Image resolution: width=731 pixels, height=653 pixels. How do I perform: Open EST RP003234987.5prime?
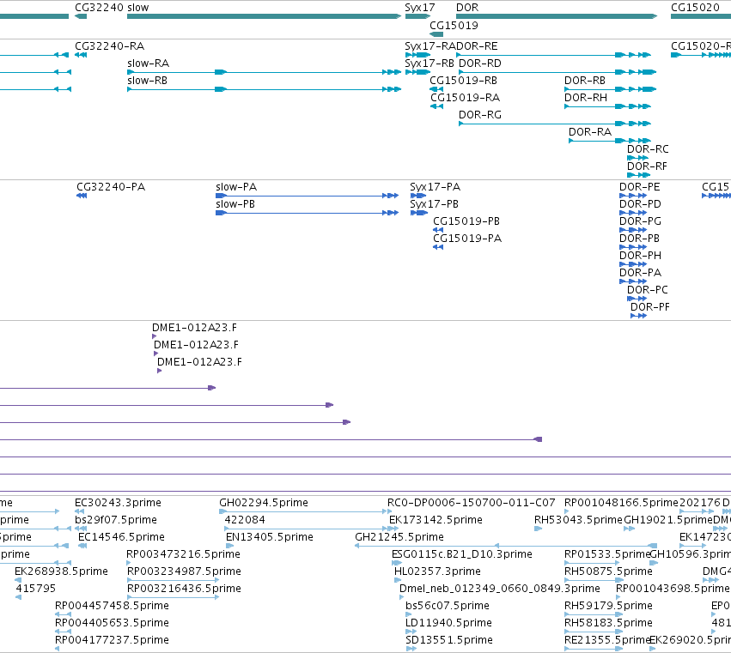(173, 580)
